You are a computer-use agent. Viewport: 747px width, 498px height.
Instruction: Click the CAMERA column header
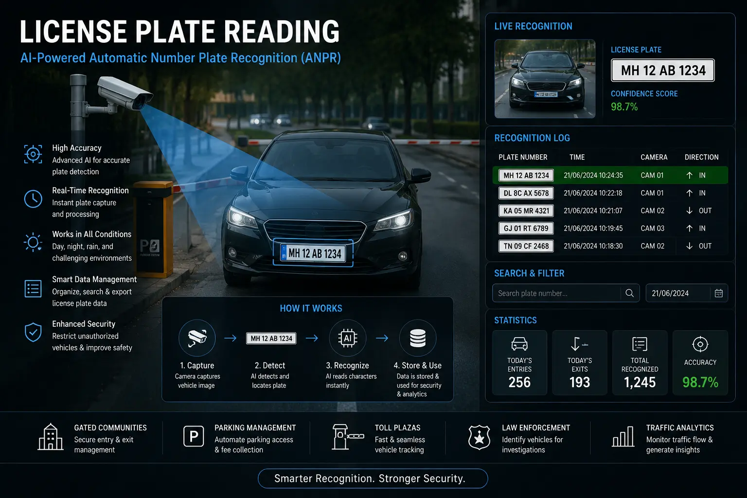coord(654,157)
